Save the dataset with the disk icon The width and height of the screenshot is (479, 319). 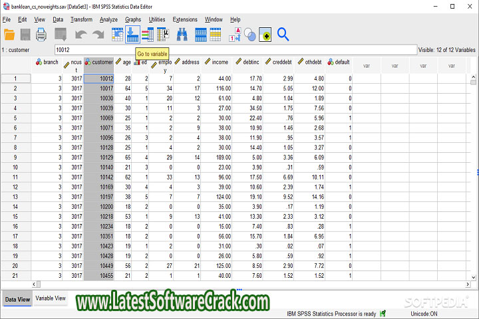[x=25, y=35]
